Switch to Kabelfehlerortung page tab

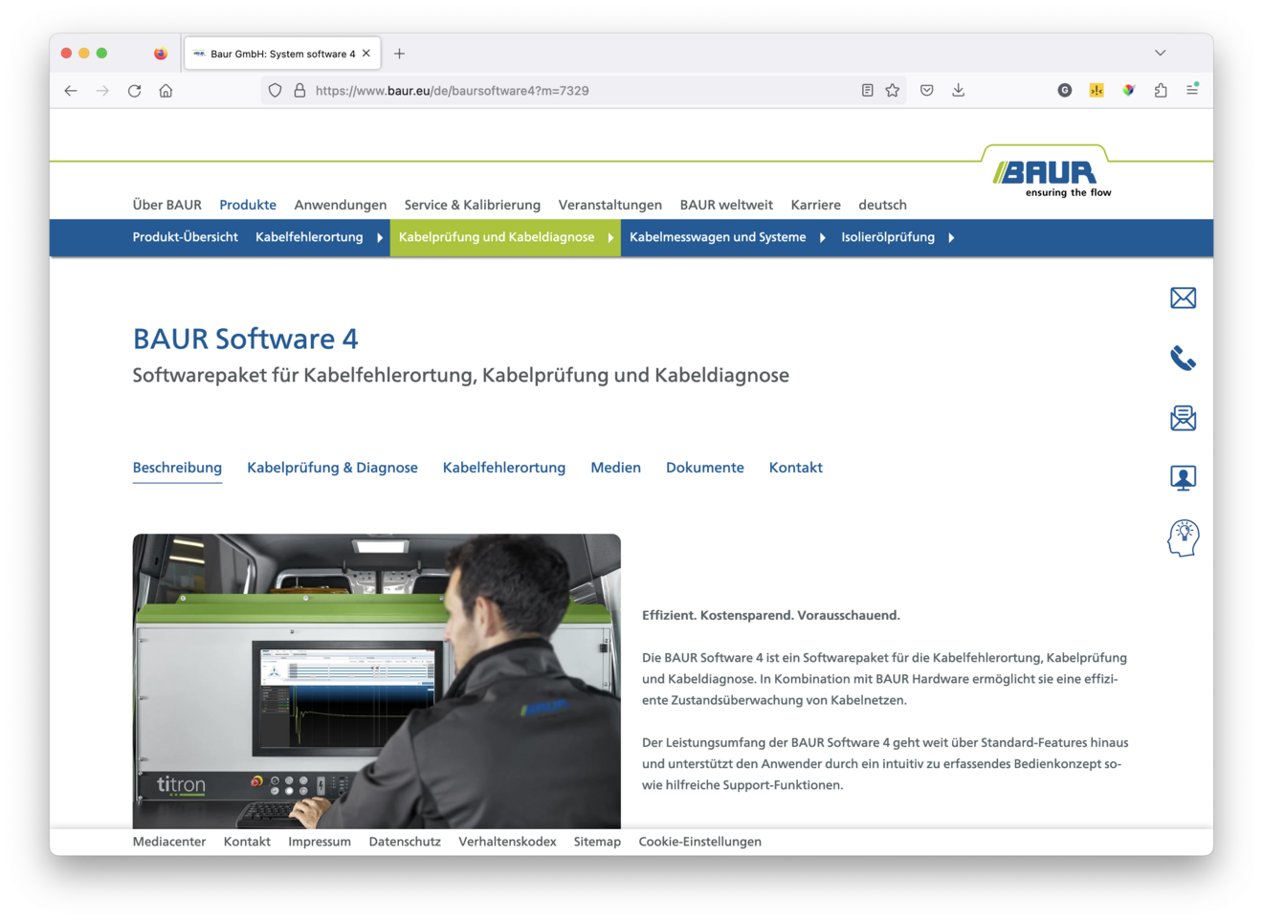click(x=504, y=468)
